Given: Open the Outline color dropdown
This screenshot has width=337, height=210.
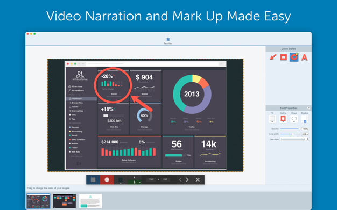Looking at the screenshot, I should pyautogui.click(x=283, y=119).
